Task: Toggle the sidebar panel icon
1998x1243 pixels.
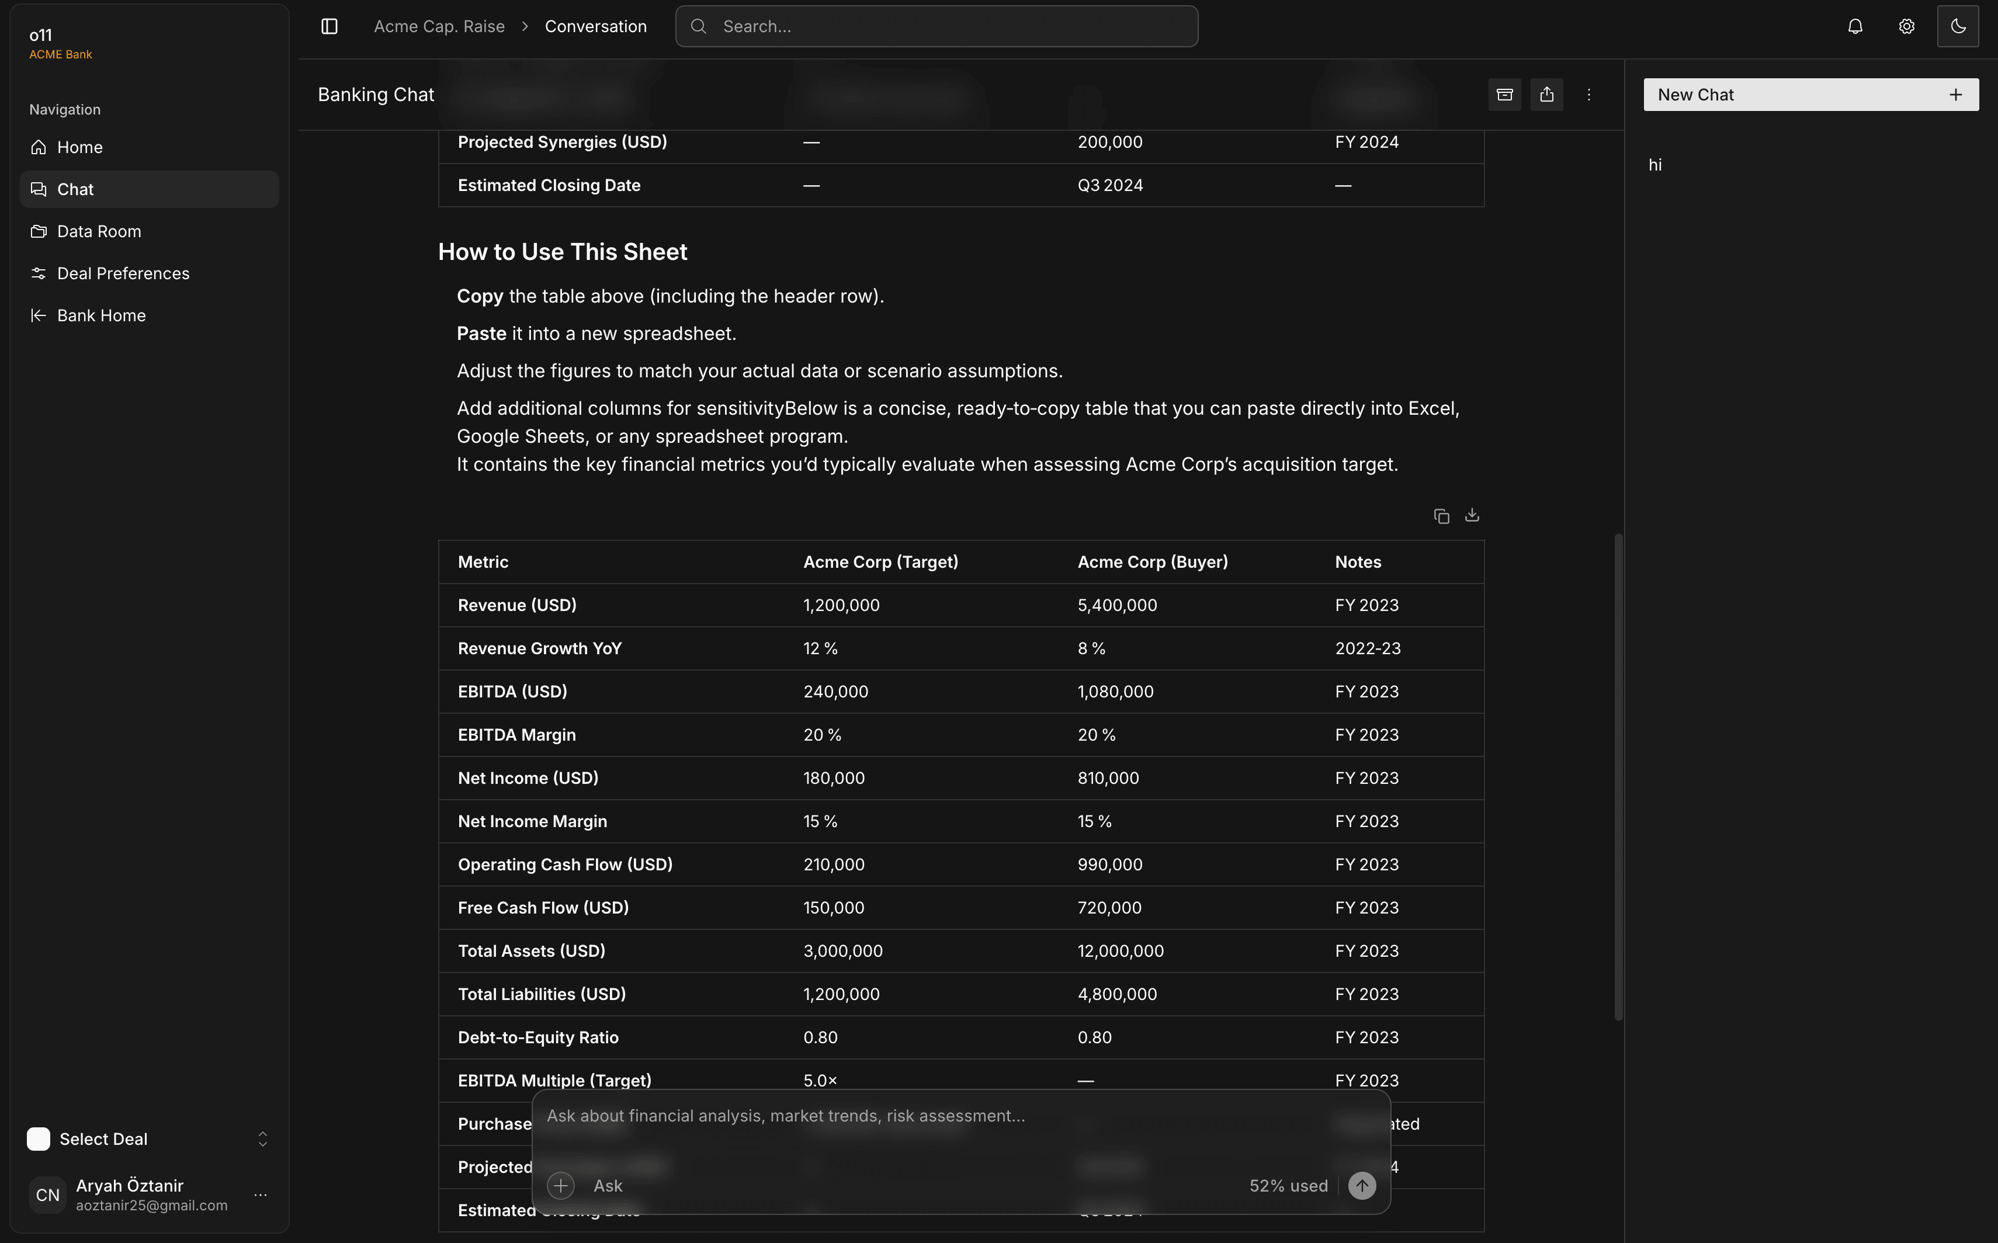Action: pos(329,26)
